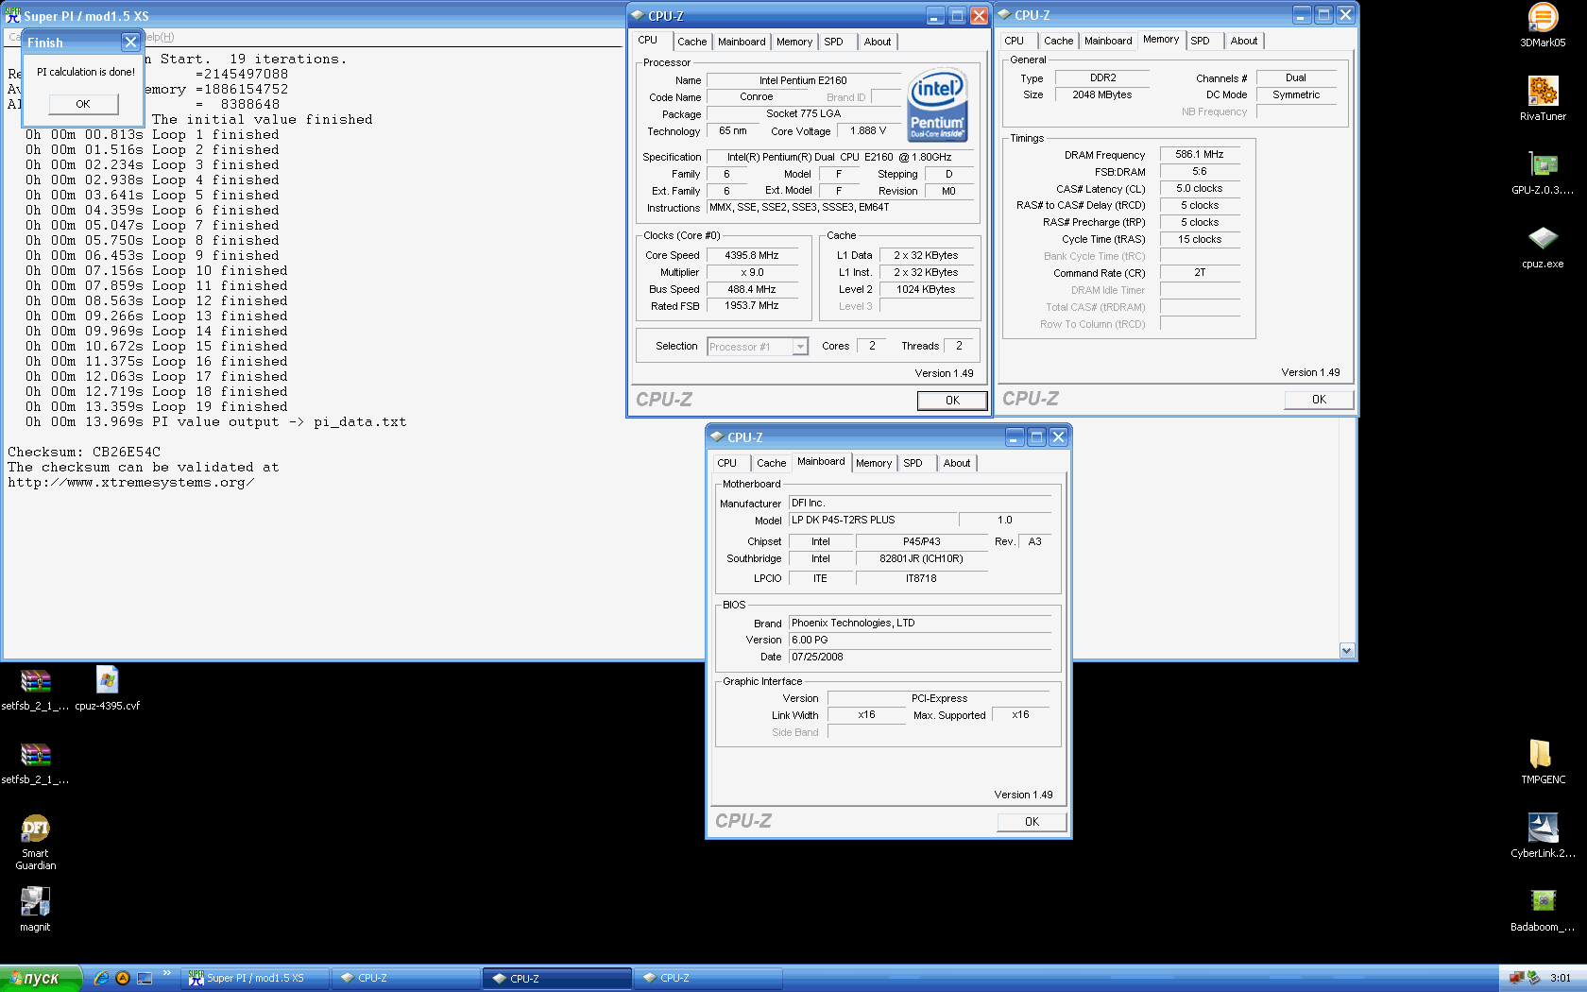Launch Internet Explorer from quick launch
This screenshot has width=1587, height=992.
click(101, 978)
